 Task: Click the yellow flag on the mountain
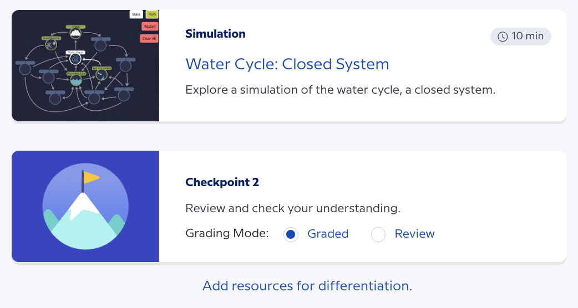coord(91,178)
